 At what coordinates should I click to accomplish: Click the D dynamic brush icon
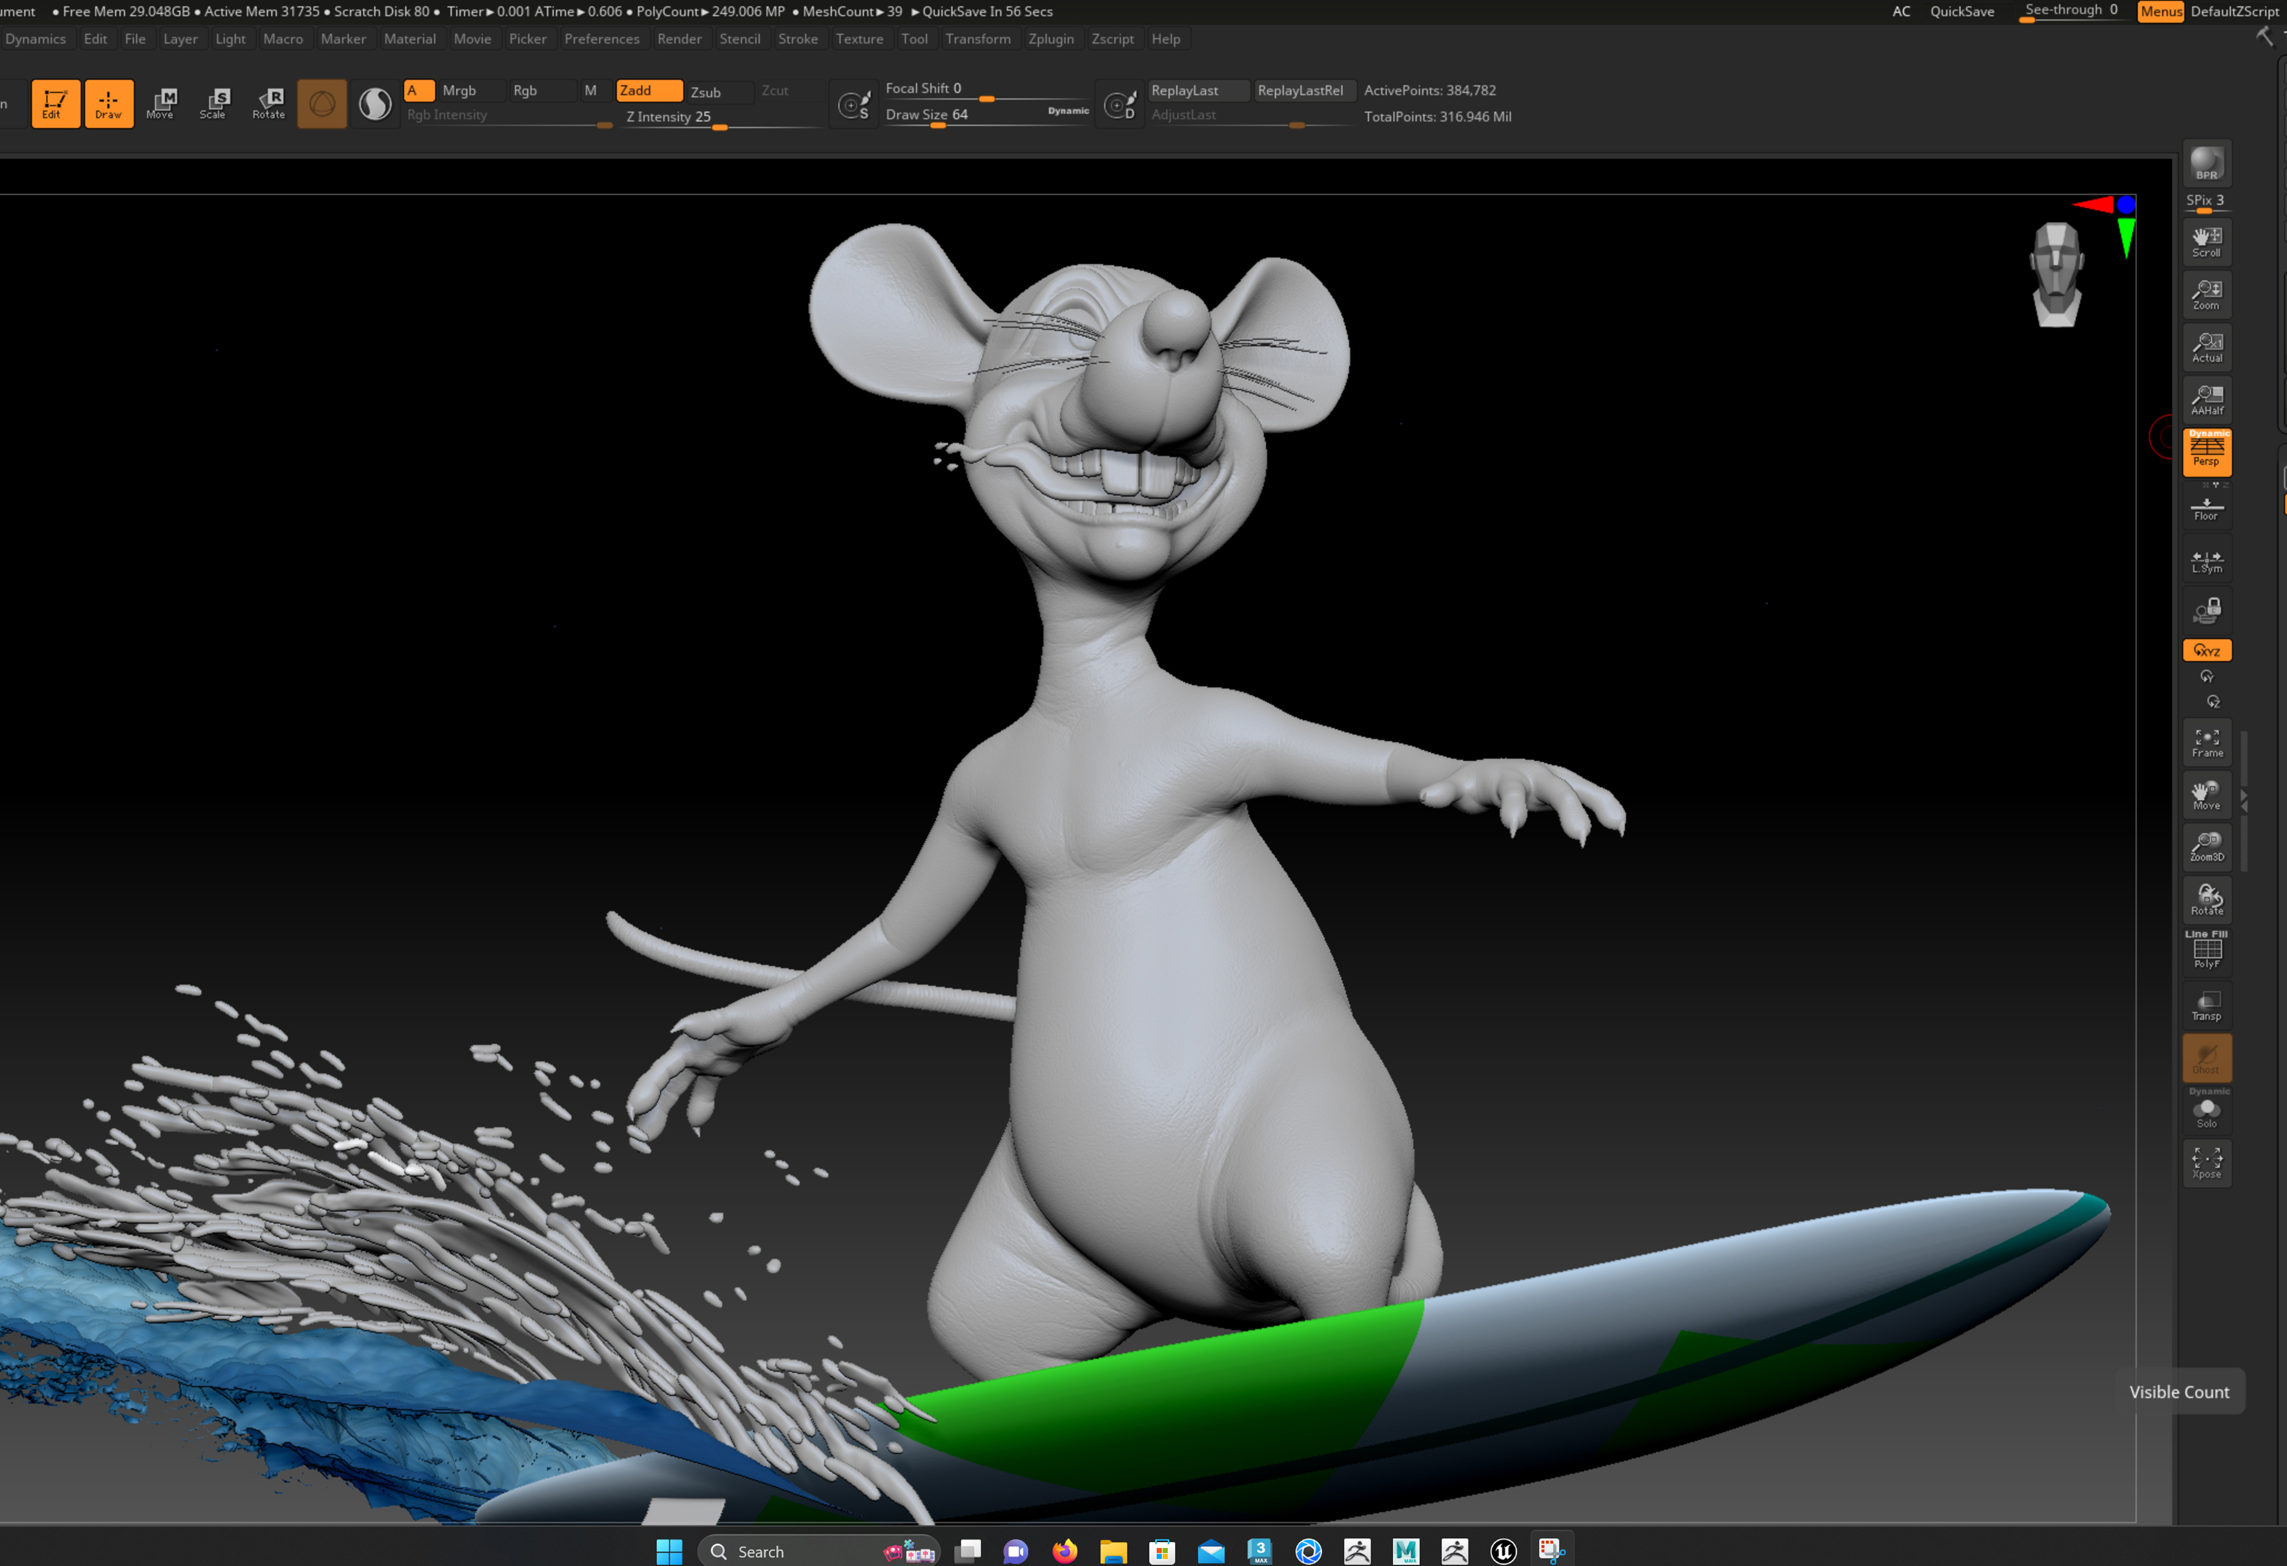click(1120, 103)
